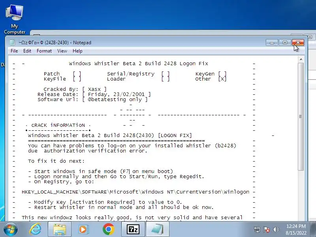Open the Windows Start menu

[x=11, y=229]
